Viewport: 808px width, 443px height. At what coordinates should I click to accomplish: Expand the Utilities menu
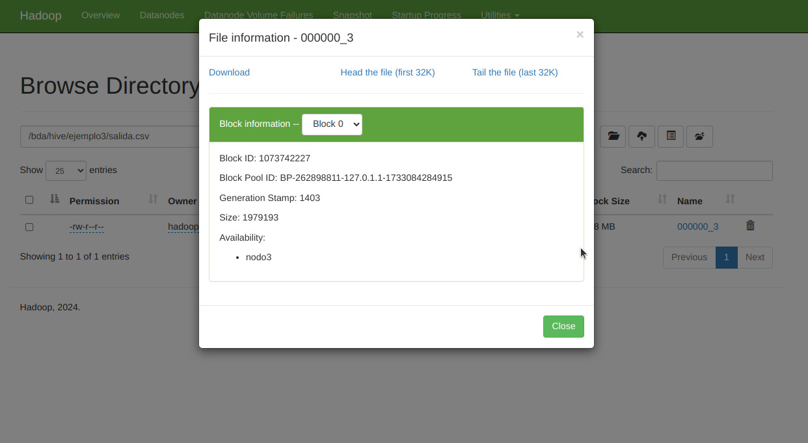click(500, 15)
